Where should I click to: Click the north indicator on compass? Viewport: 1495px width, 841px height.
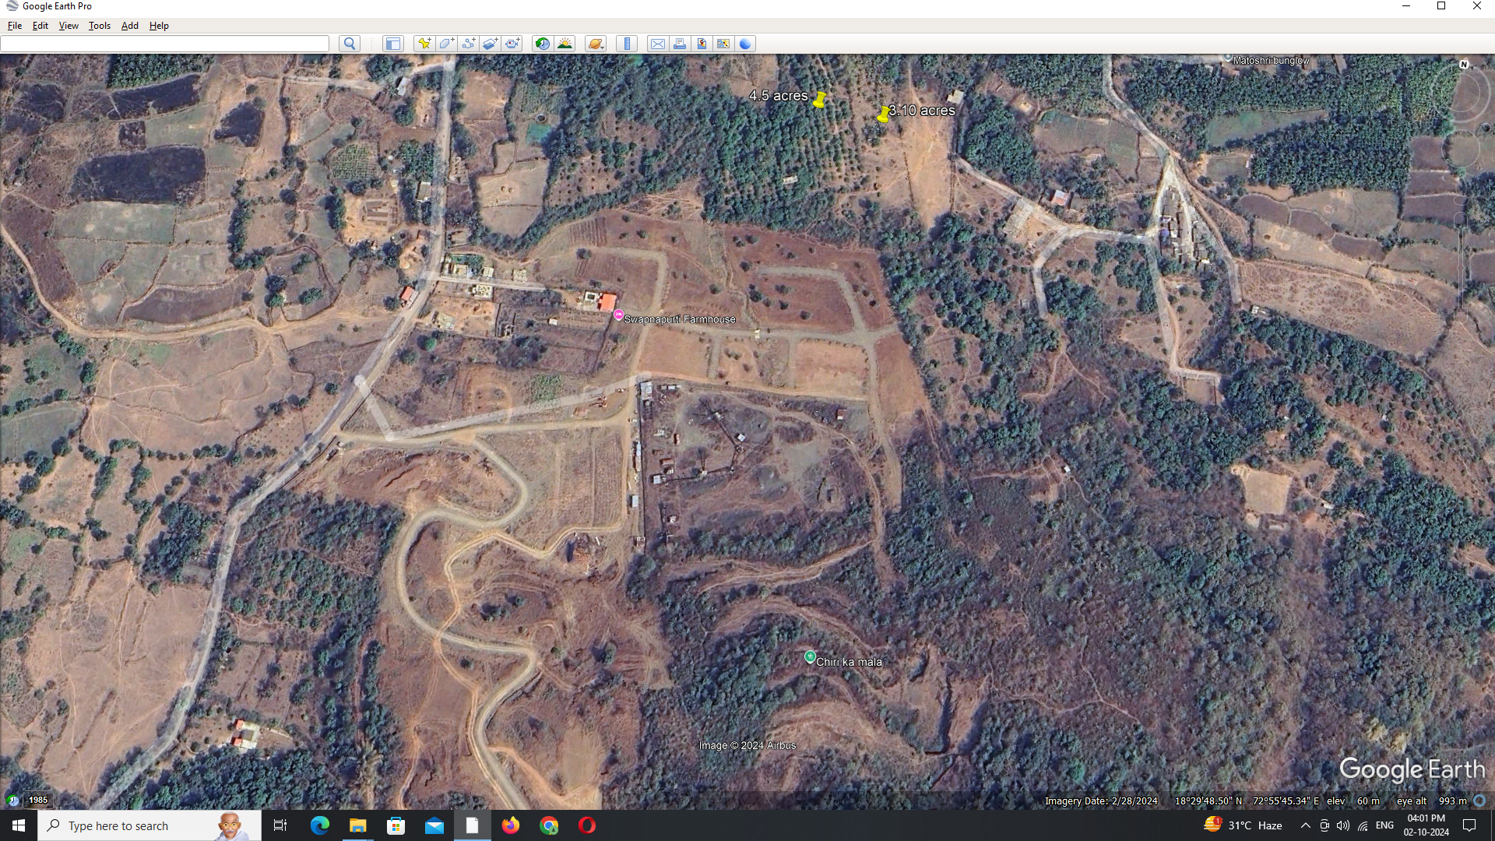(x=1464, y=65)
